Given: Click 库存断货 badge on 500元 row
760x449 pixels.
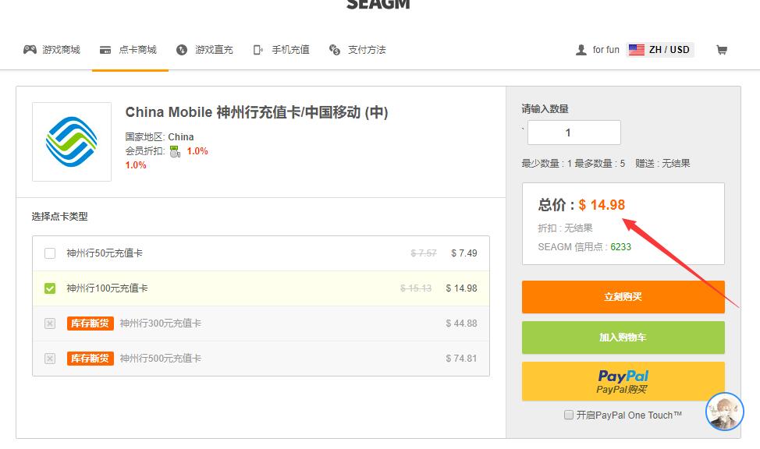Looking at the screenshot, I should pos(91,359).
